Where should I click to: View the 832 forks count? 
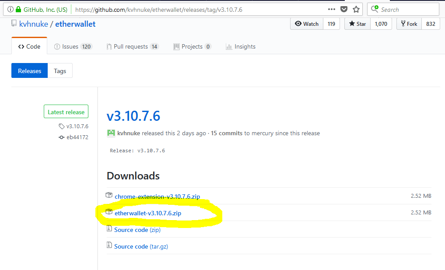click(431, 24)
